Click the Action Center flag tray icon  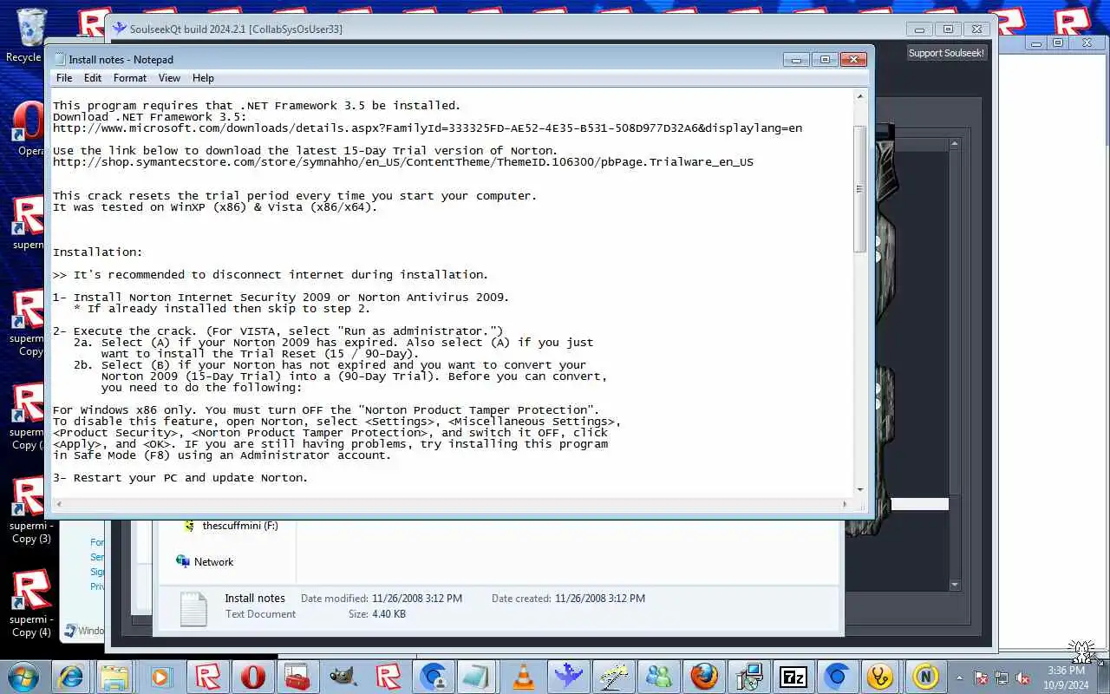click(x=981, y=678)
